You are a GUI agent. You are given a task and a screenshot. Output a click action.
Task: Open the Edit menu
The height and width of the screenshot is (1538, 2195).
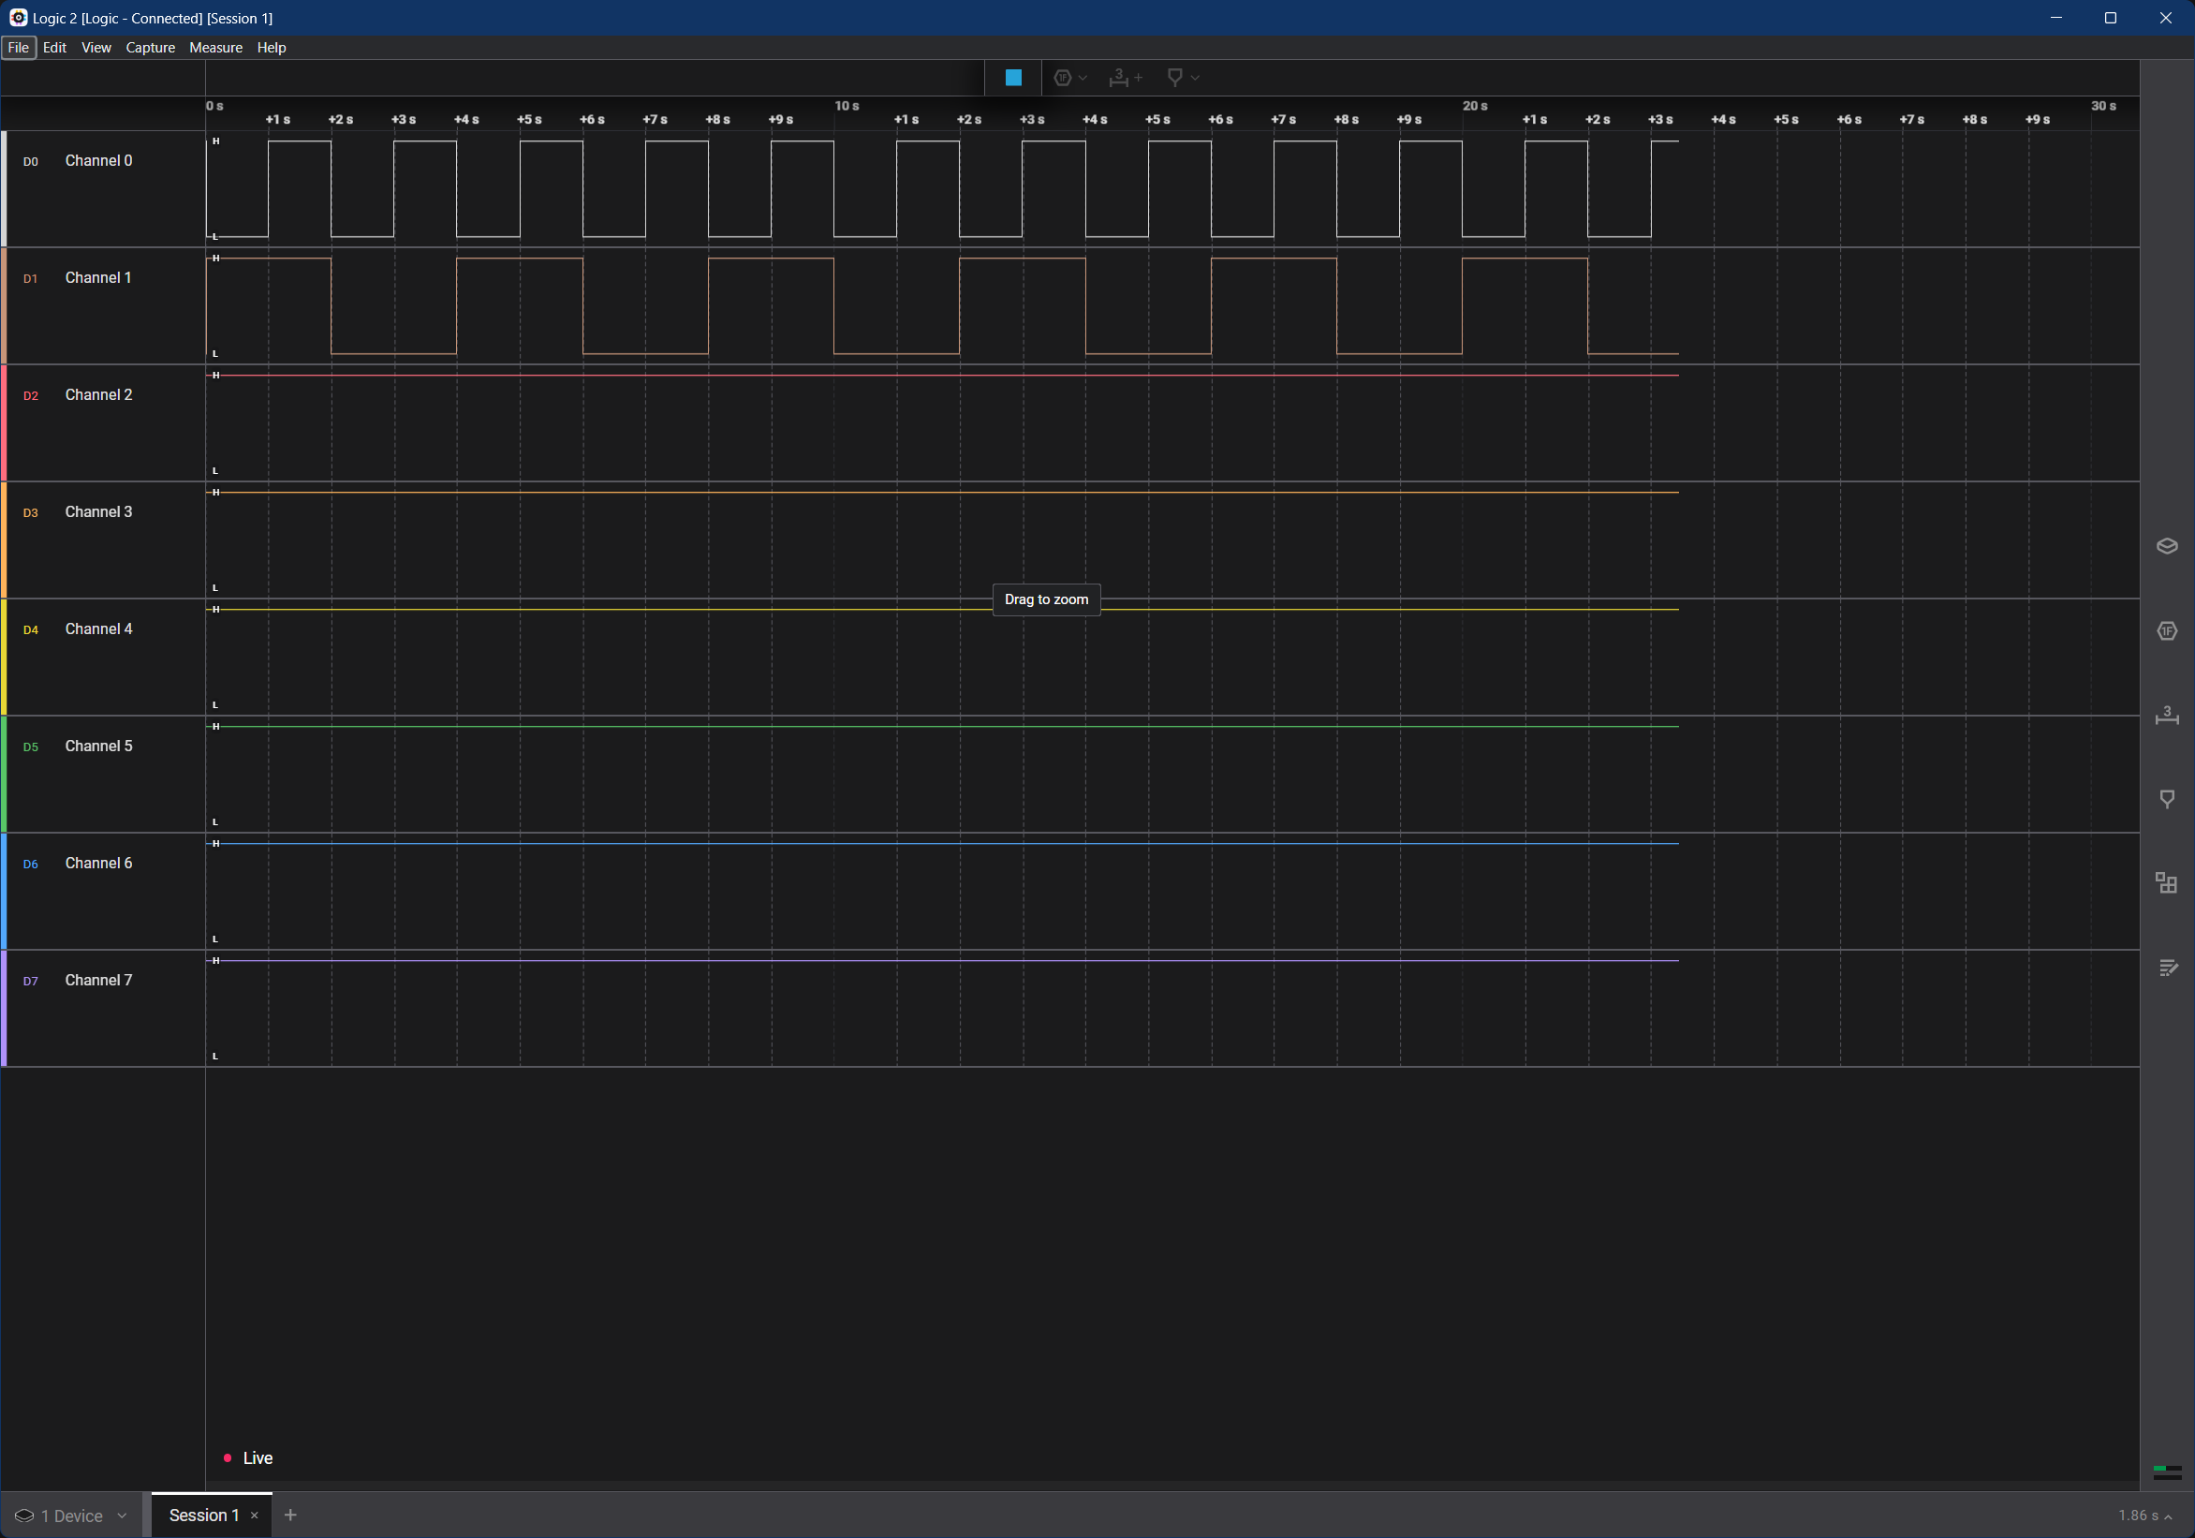(x=54, y=48)
